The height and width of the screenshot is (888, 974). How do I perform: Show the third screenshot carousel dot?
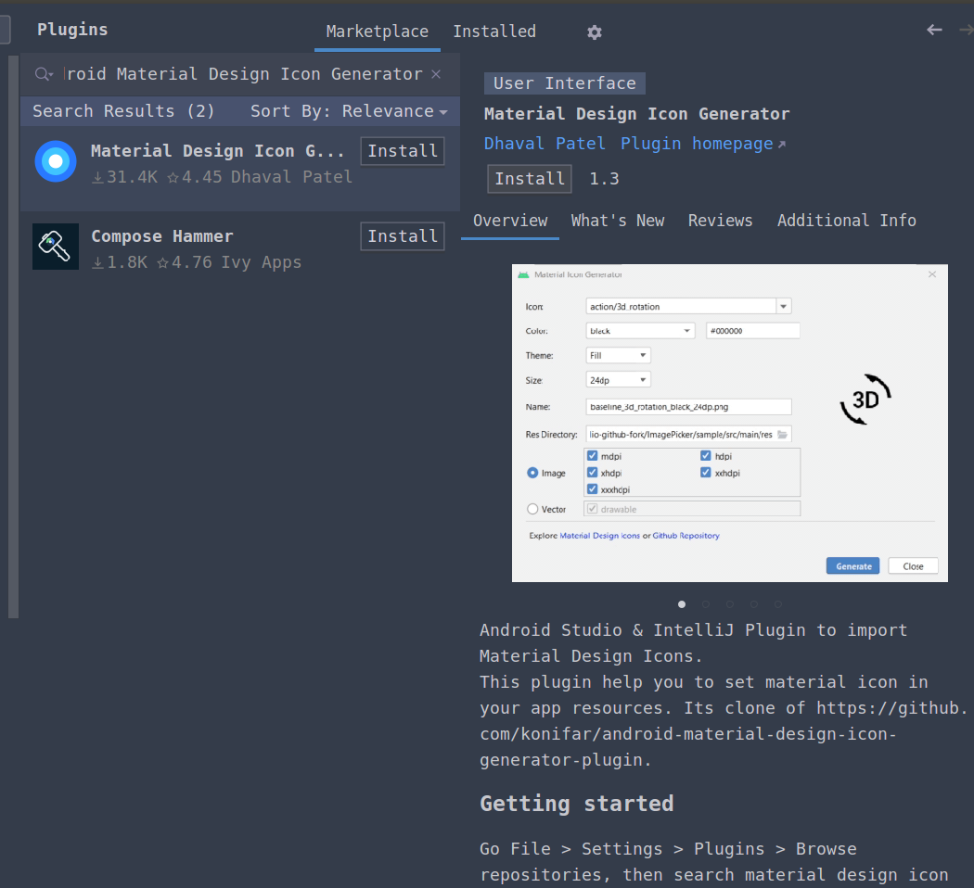tap(730, 604)
